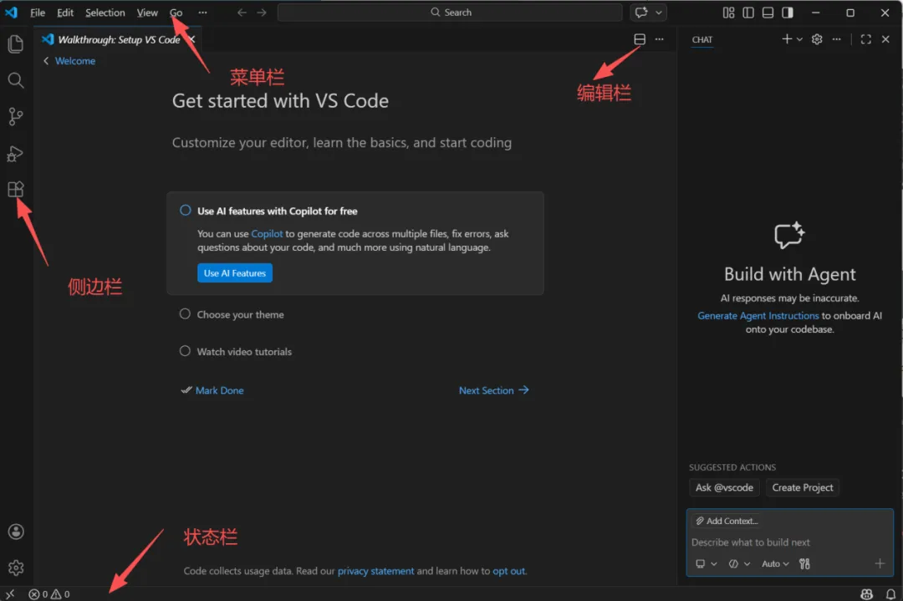Click the Use AI Features button

click(x=234, y=273)
